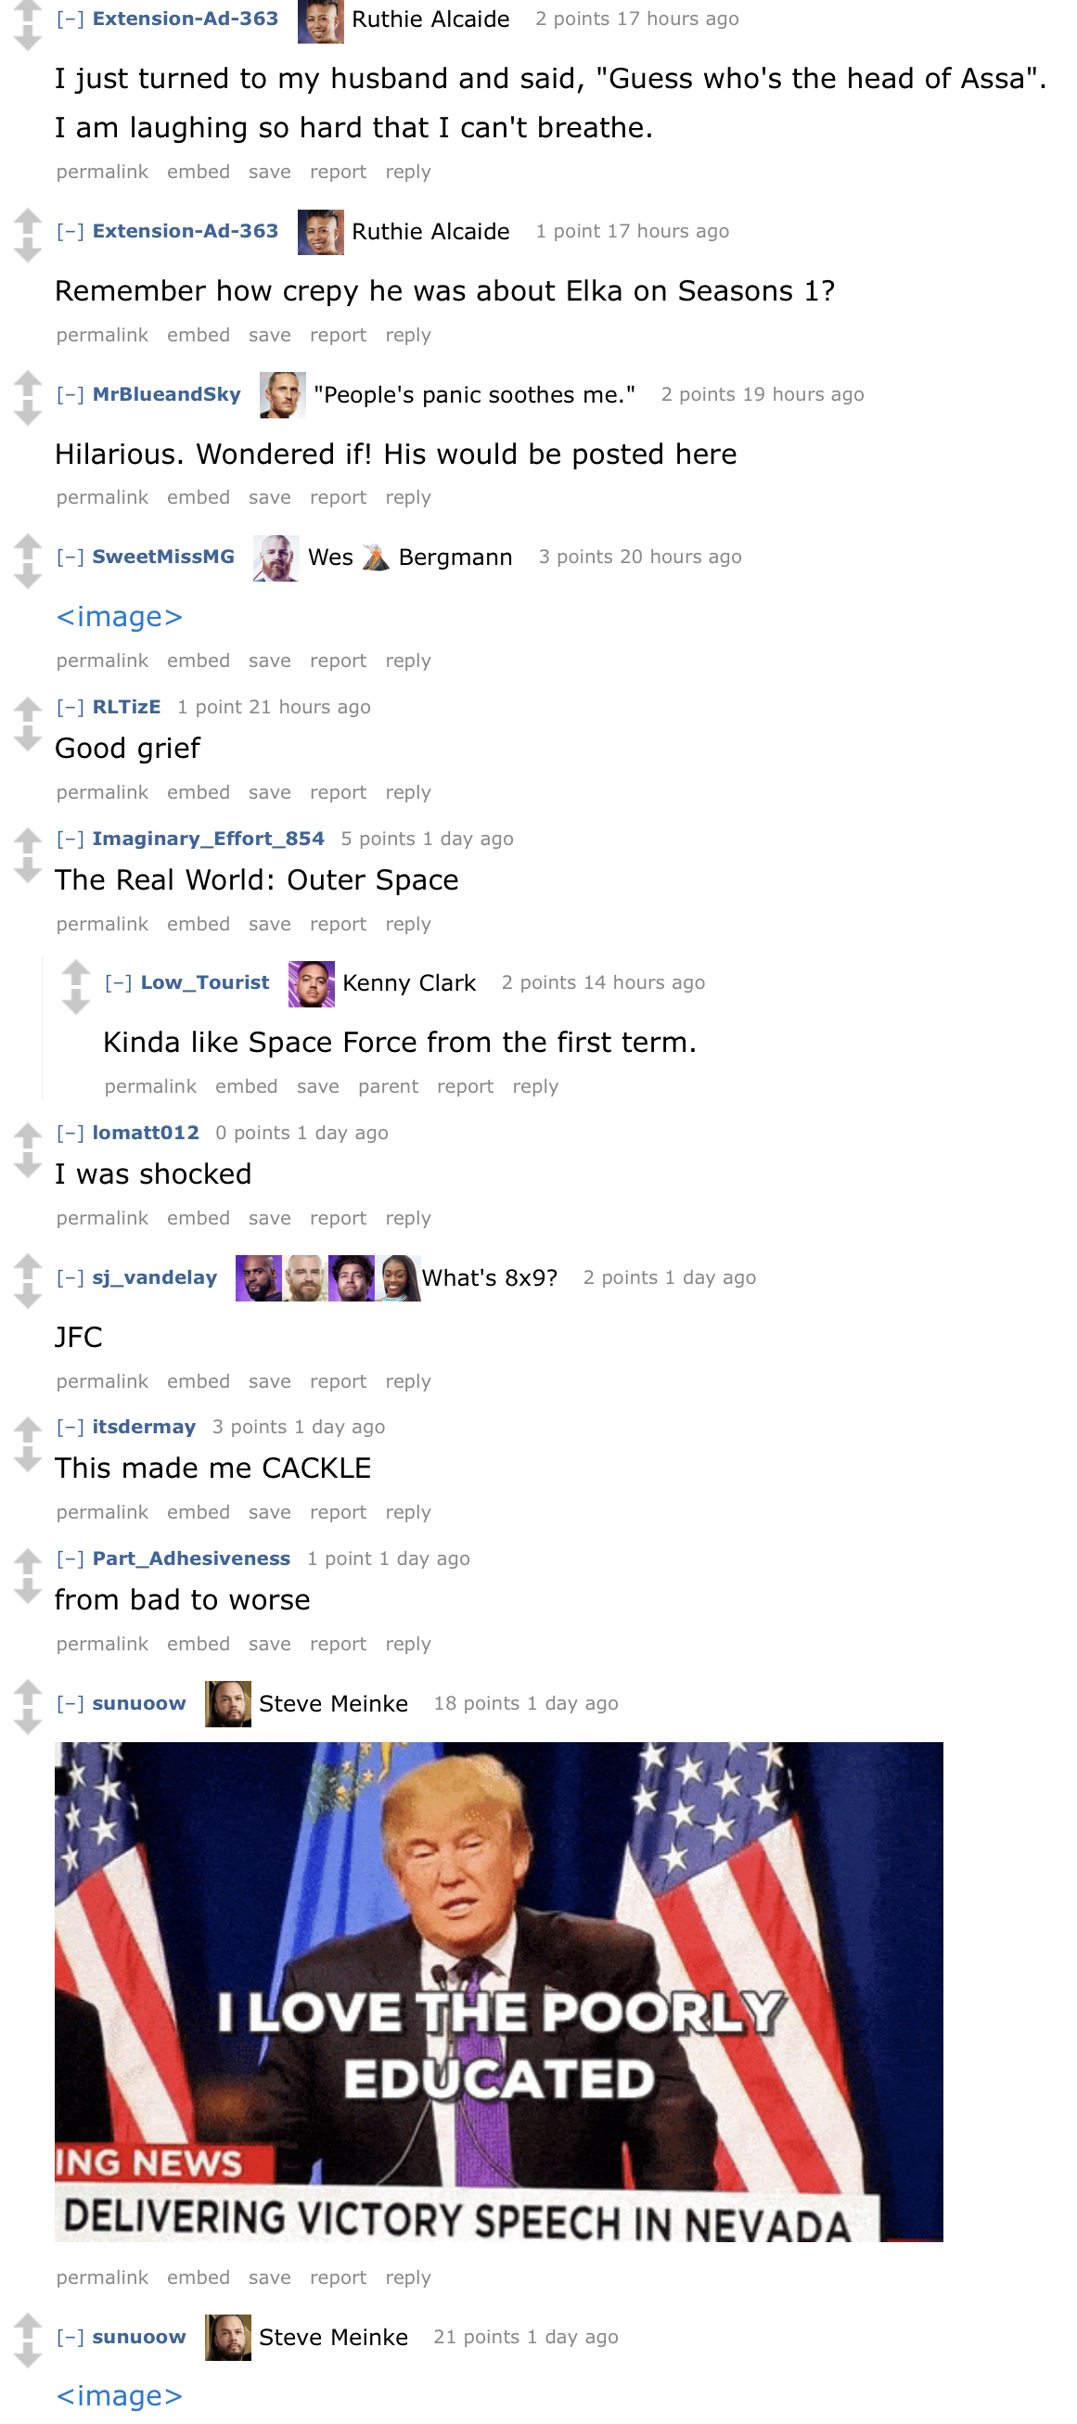Click Kenny Clark flair avatar
This screenshot has height=2424, width=1077.
pos(311,983)
